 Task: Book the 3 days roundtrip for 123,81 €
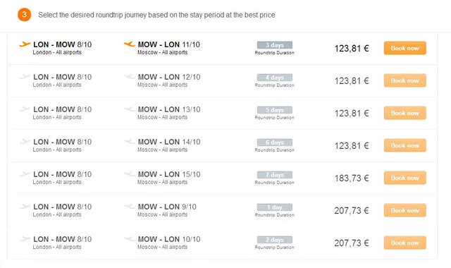point(404,48)
